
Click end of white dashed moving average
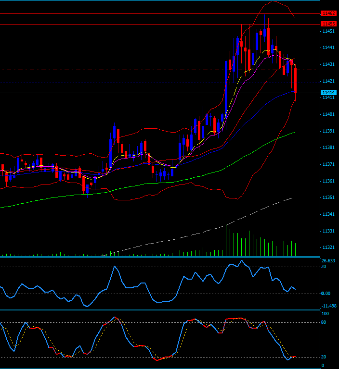click(292, 197)
